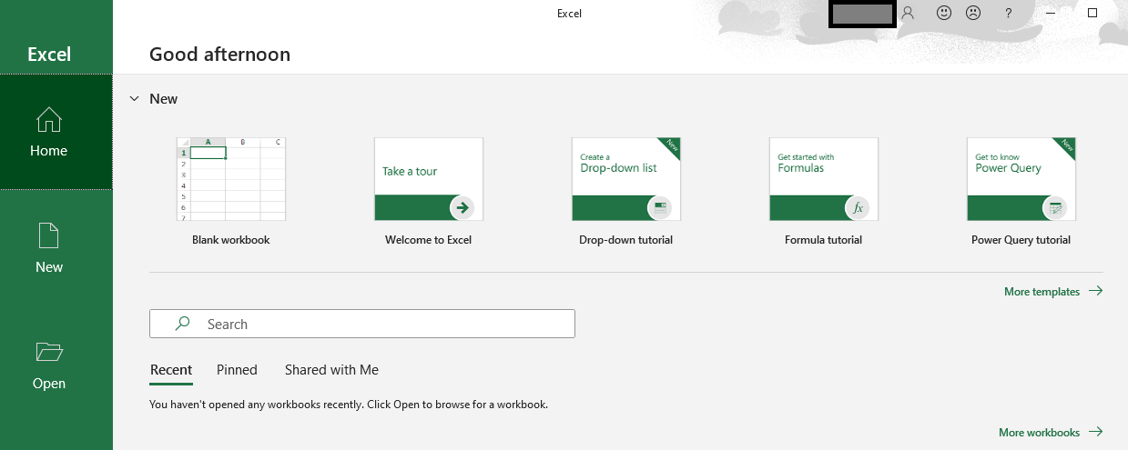The width and height of the screenshot is (1128, 450).
Task: Open the Home section in sidebar
Action: click(56, 132)
